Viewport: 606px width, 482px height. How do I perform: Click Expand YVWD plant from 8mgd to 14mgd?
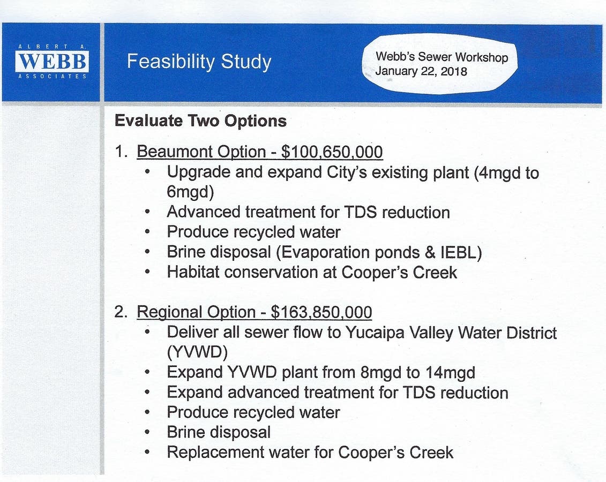pyautogui.click(x=321, y=372)
